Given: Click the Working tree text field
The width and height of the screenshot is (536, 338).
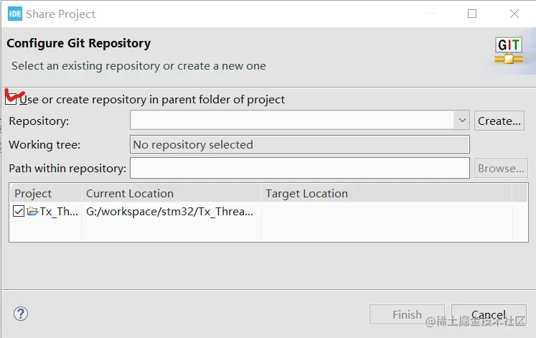Looking at the screenshot, I should point(299,144).
